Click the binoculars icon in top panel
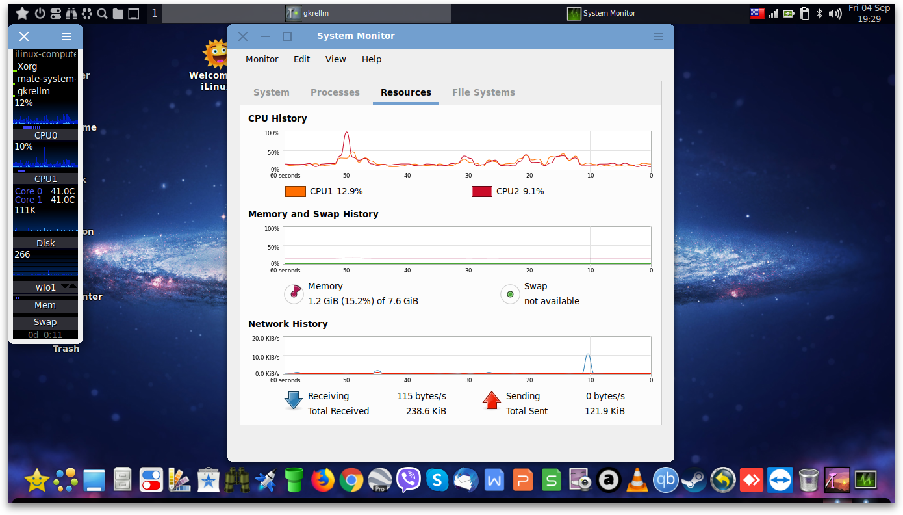903x515 pixels. [71, 13]
